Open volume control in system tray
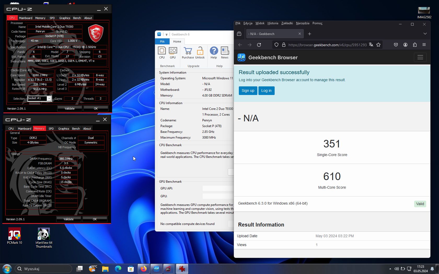The height and width of the screenshot is (274, 439). (x=396, y=269)
